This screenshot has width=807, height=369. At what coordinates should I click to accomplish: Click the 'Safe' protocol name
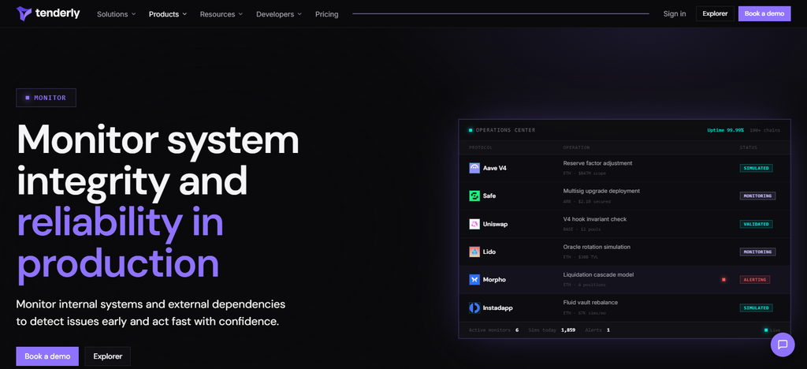coord(489,196)
